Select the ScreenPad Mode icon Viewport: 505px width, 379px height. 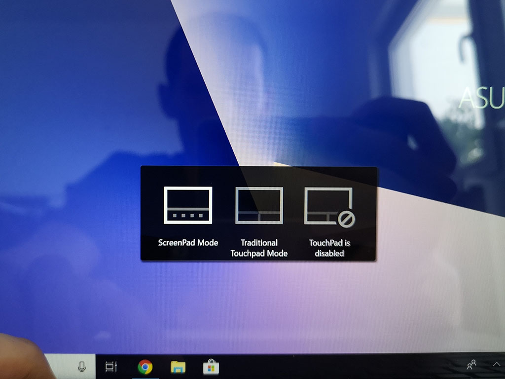[x=188, y=205]
